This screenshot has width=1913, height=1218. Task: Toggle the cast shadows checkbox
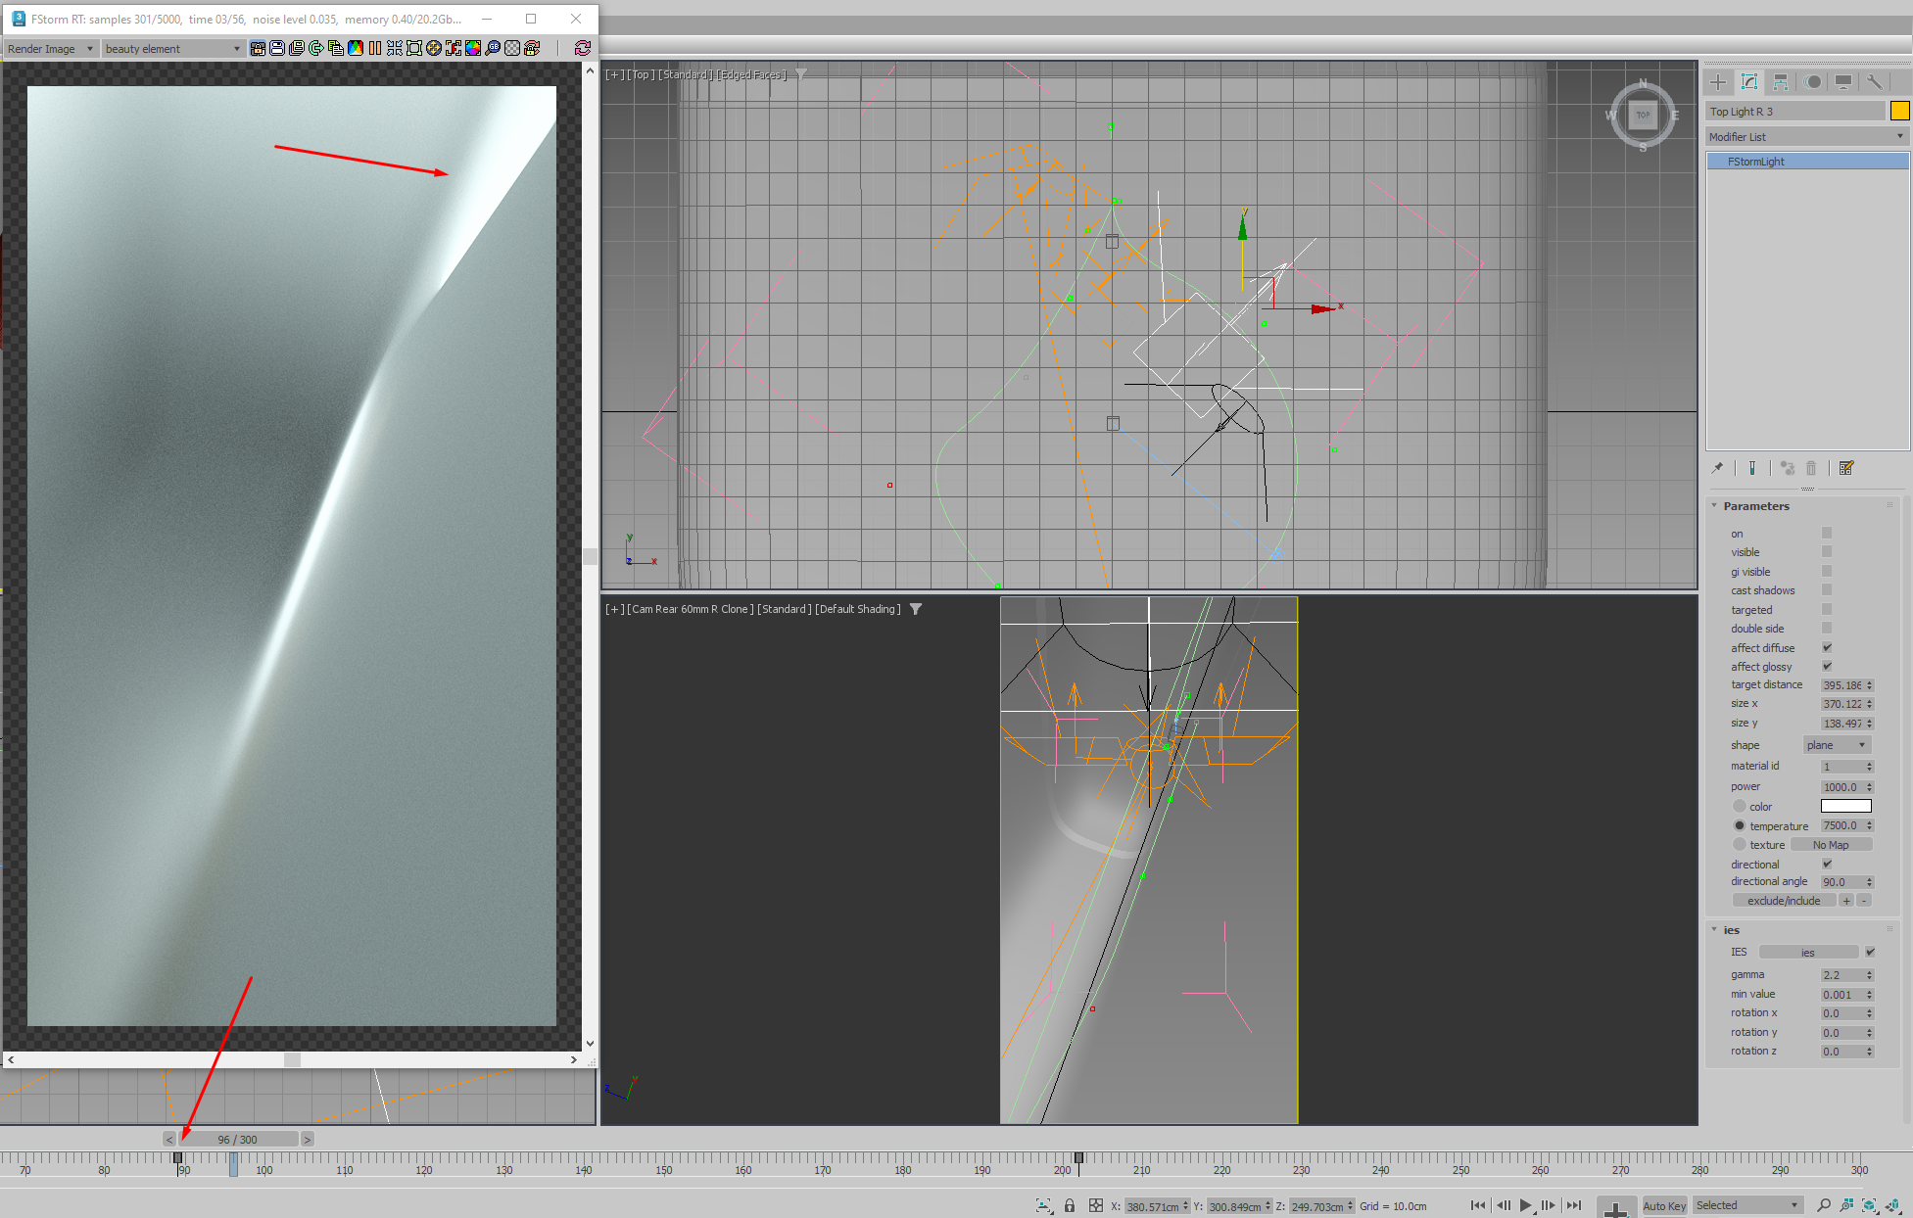tap(1827, 589)
